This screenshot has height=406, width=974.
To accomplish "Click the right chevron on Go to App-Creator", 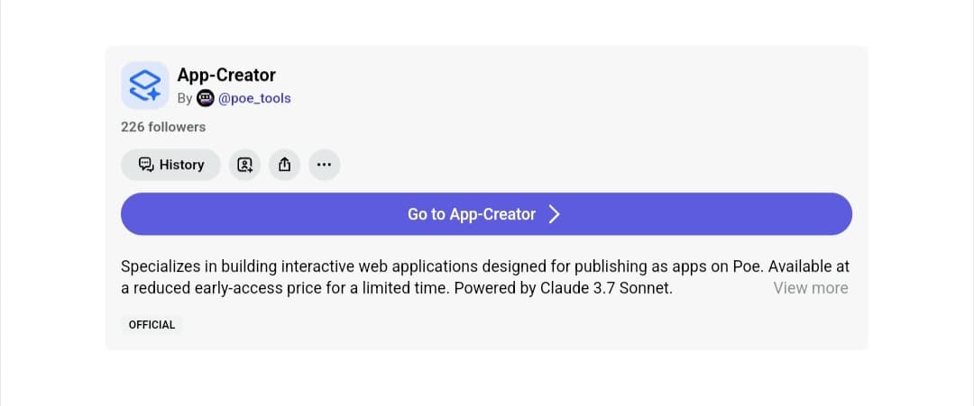I will 555,214.
